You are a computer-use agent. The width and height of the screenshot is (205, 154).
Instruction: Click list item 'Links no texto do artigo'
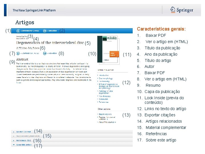(x=165, y=109)
